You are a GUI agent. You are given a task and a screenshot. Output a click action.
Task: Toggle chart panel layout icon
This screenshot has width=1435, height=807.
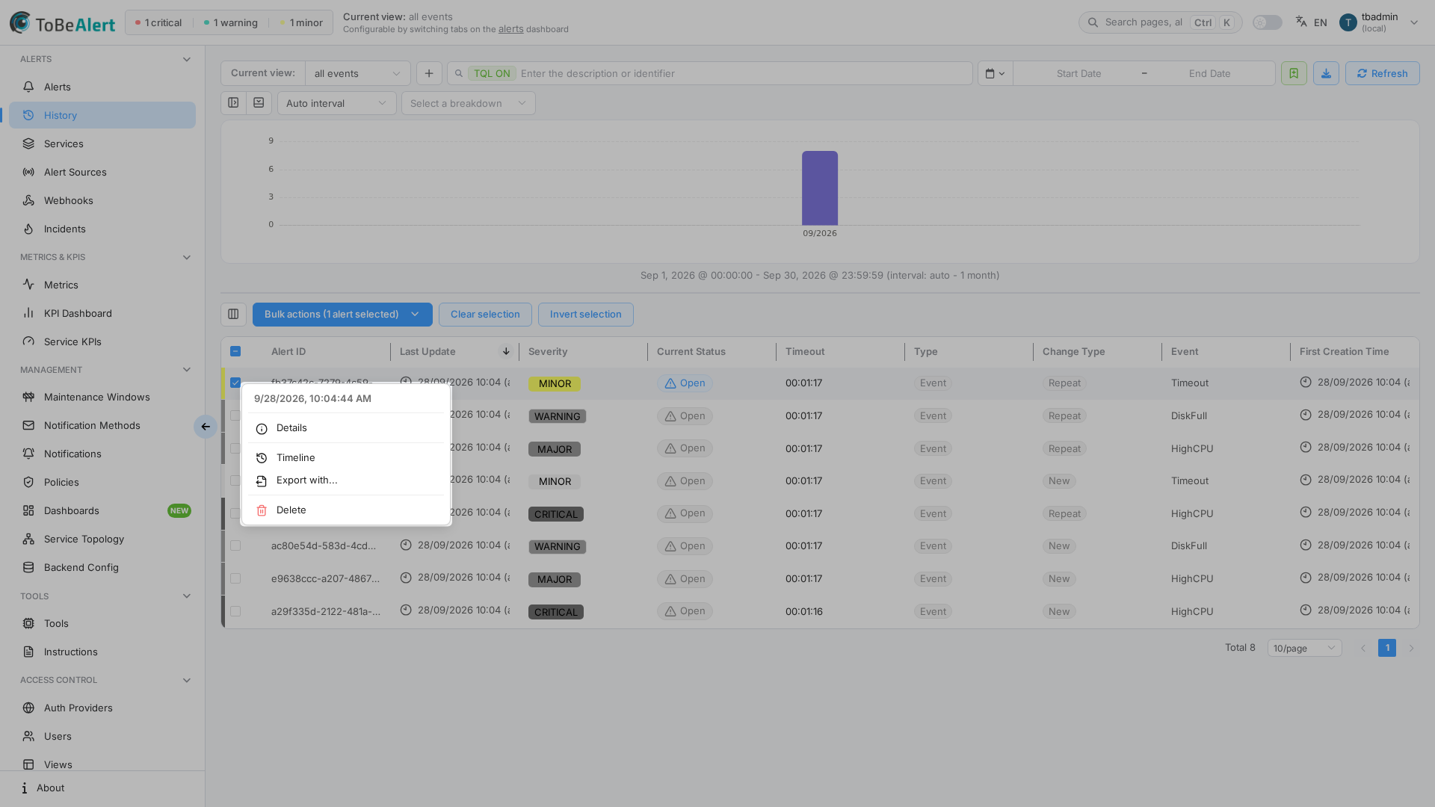233,103
